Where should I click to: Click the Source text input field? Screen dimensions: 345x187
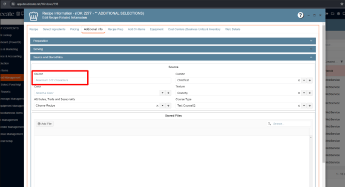(102, 80)
